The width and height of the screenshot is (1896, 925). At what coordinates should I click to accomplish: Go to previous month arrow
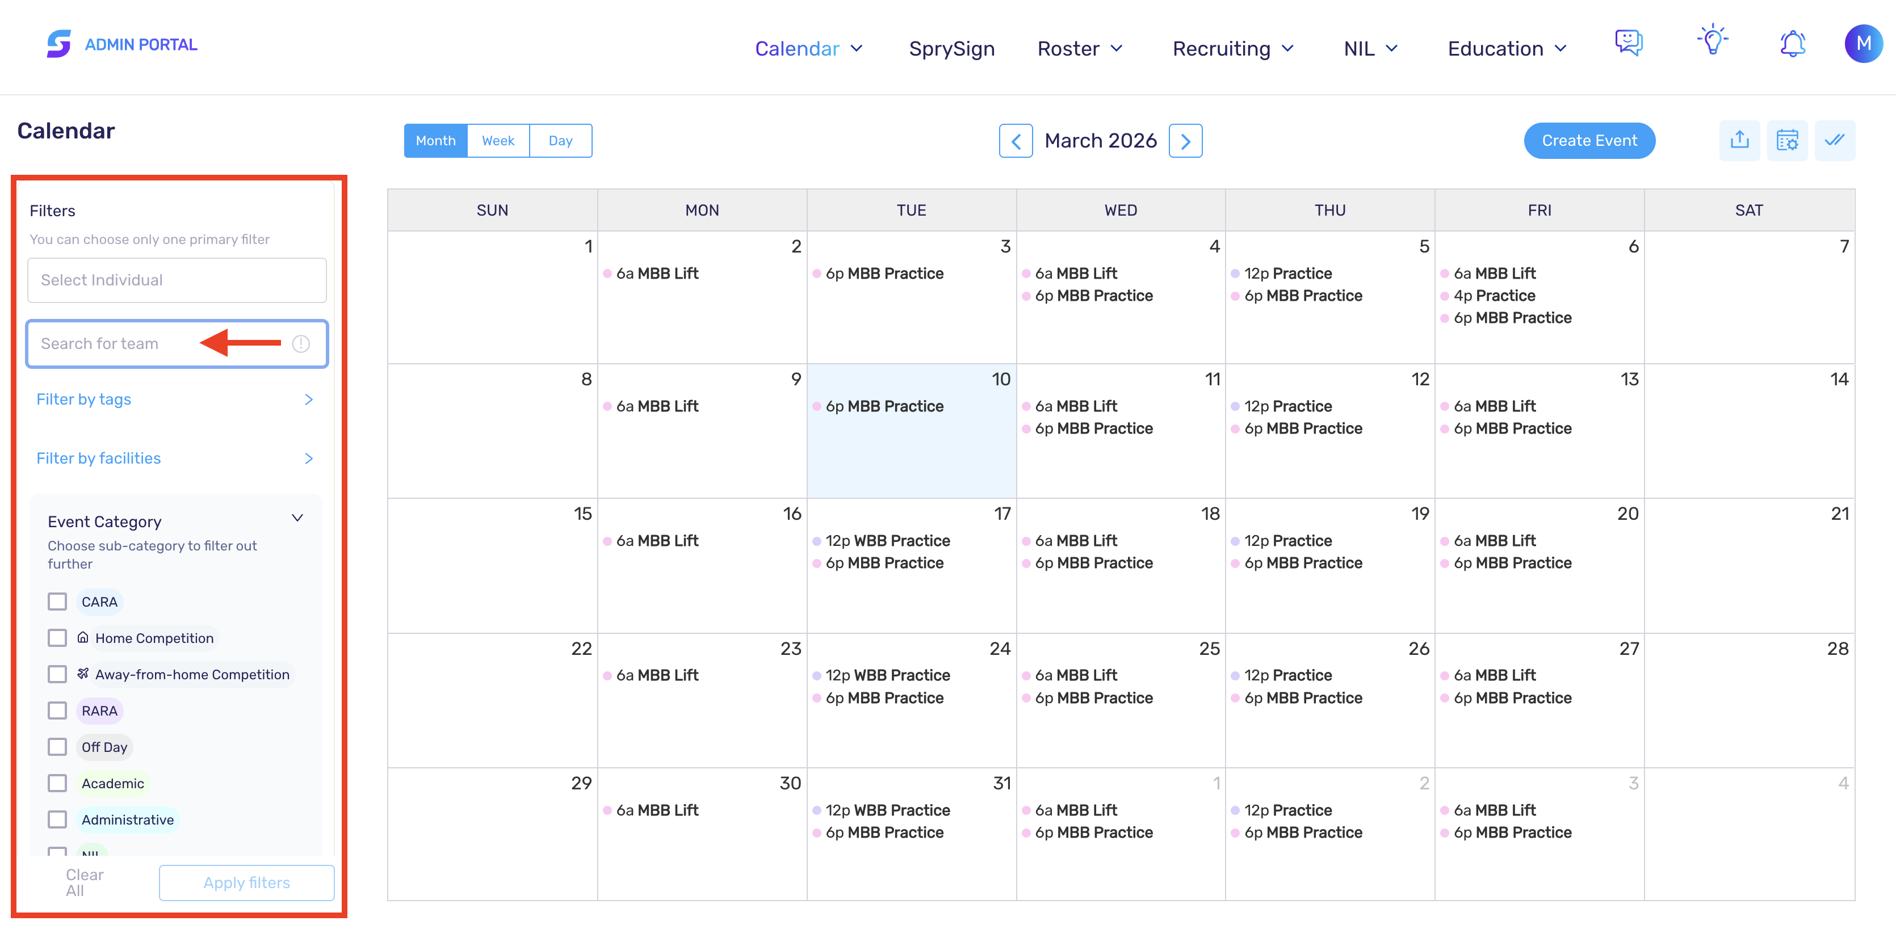pyautogui.click(x=1016, y=141)
